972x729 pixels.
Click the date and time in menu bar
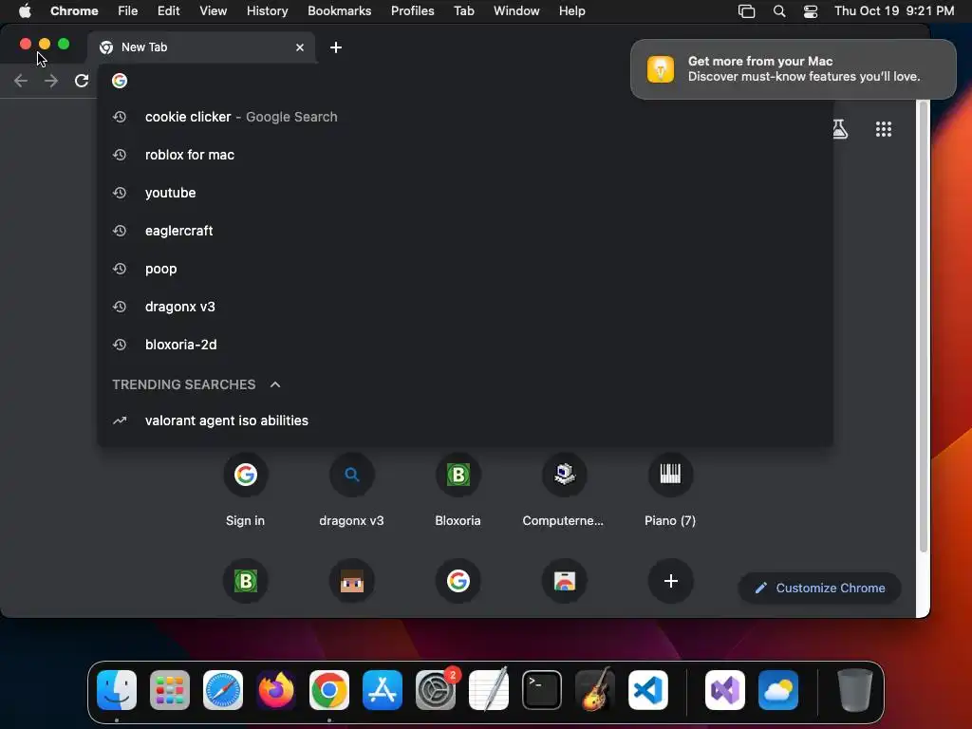pos(894,10)
